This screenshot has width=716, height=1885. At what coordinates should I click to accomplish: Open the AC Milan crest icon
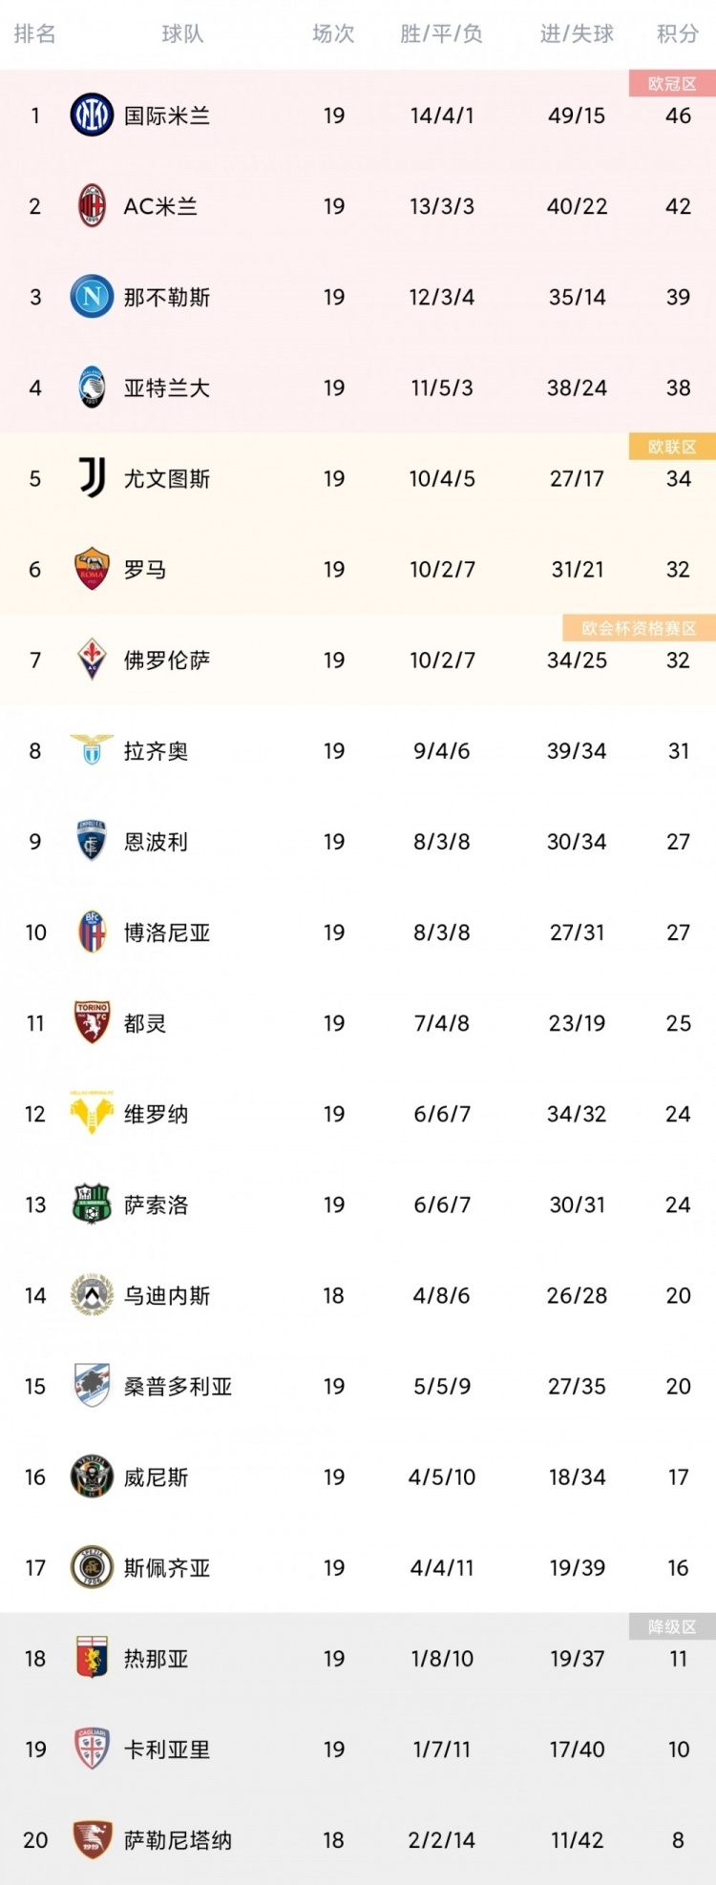92,206
